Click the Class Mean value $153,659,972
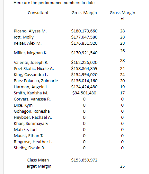Viewport: 149px width, 174px height. (84, 160)
